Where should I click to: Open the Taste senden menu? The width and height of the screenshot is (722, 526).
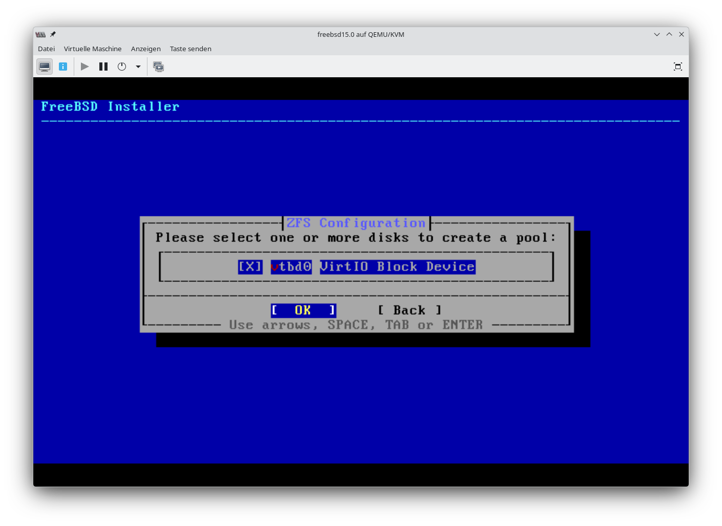190,49
